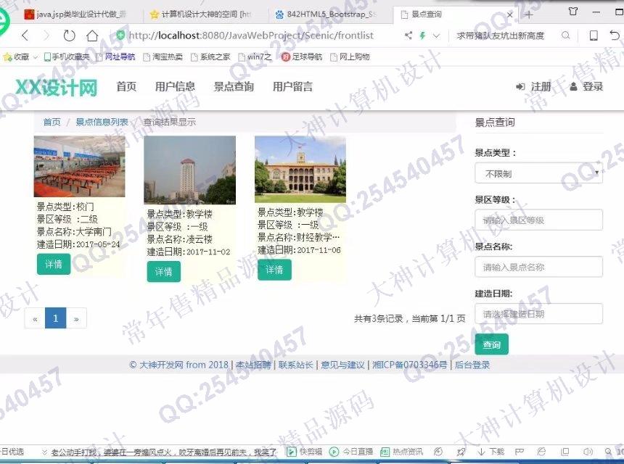Click the previous page « pagination arrow
The height and width of the screenshot is (464, 624).
[x=35, y=318]
